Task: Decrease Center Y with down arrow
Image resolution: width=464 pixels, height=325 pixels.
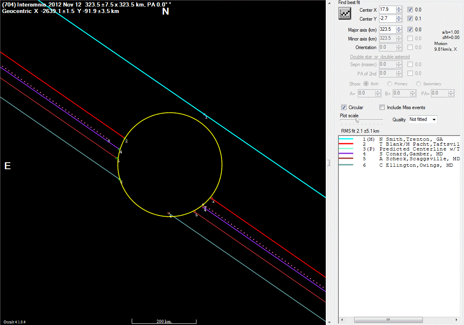Action: (399, 21)
